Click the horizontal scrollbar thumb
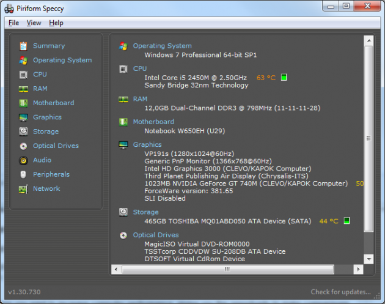 (x=227, y=269)
